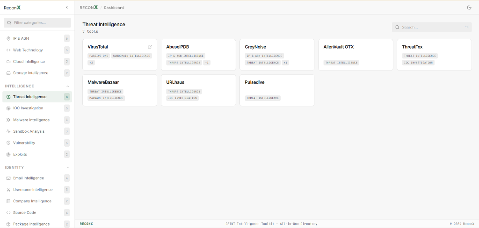Click the Source Code brackets icon
The width and height of the screenshot is (479, 228).
[x=8, y=213]
